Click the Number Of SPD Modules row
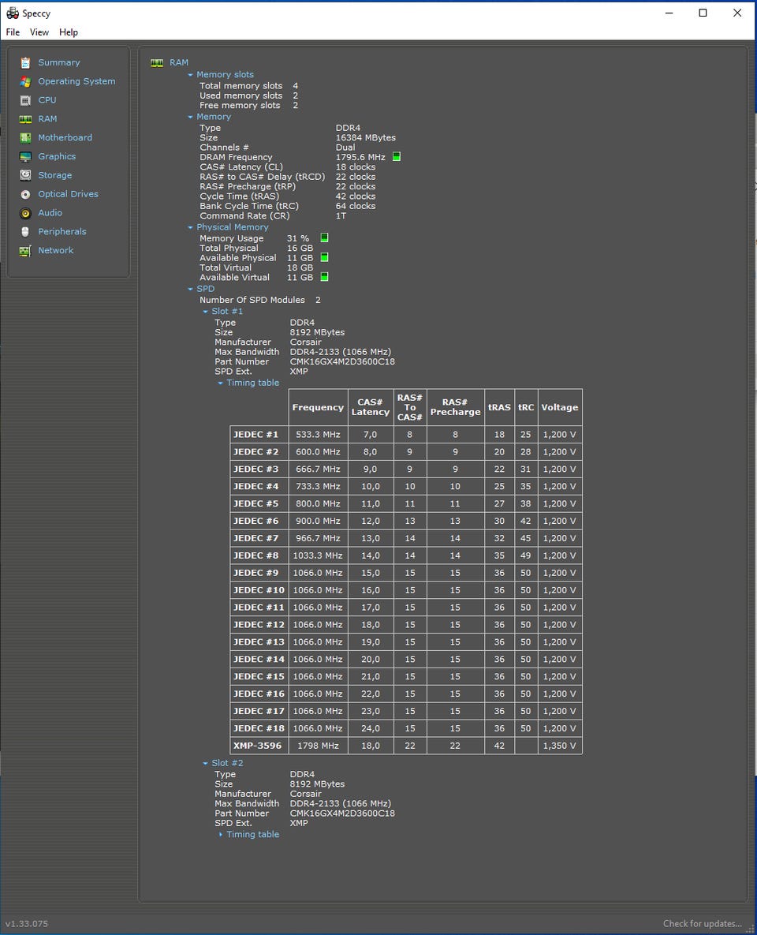This screenshot has width=757, height=935. point(260,300)
